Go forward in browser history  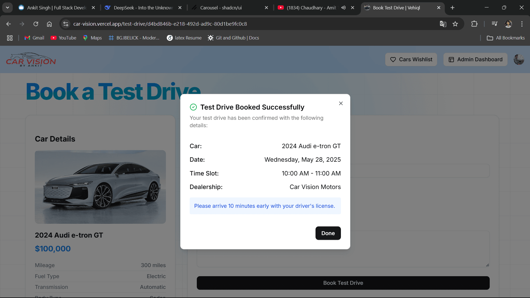pyautogui.click(x=22, y=24)
